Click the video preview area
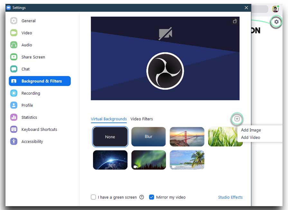 point(165,59)
